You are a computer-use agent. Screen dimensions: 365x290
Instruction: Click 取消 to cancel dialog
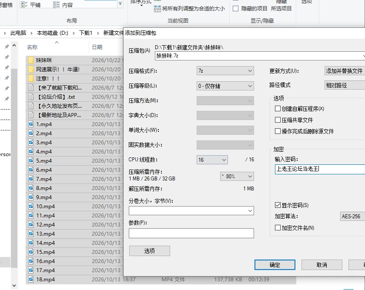click(x=321, y=265)
